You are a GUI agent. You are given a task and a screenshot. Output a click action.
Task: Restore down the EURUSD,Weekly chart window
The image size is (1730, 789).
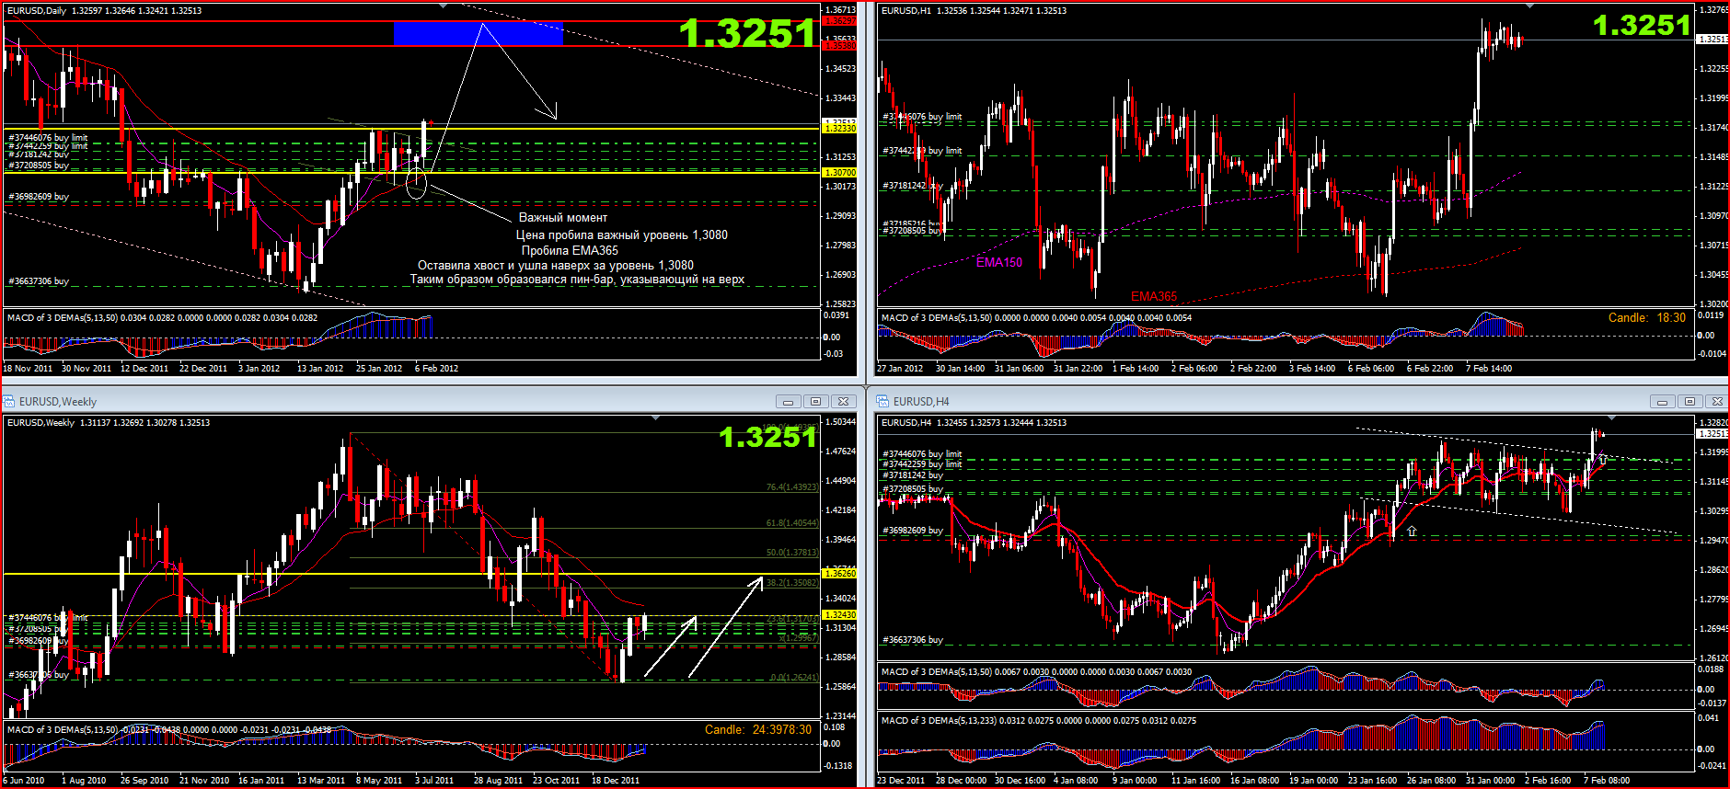(815, 402)
